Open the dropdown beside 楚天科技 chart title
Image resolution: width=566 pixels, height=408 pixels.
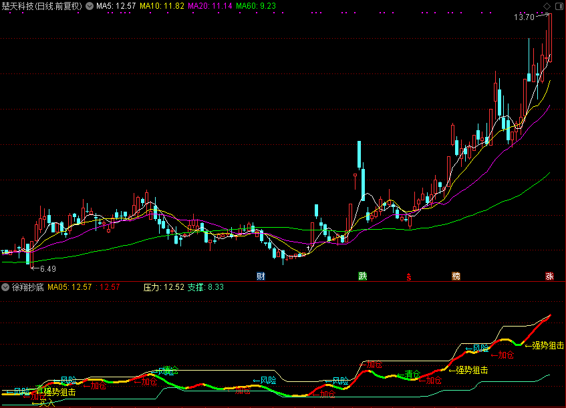90,6
